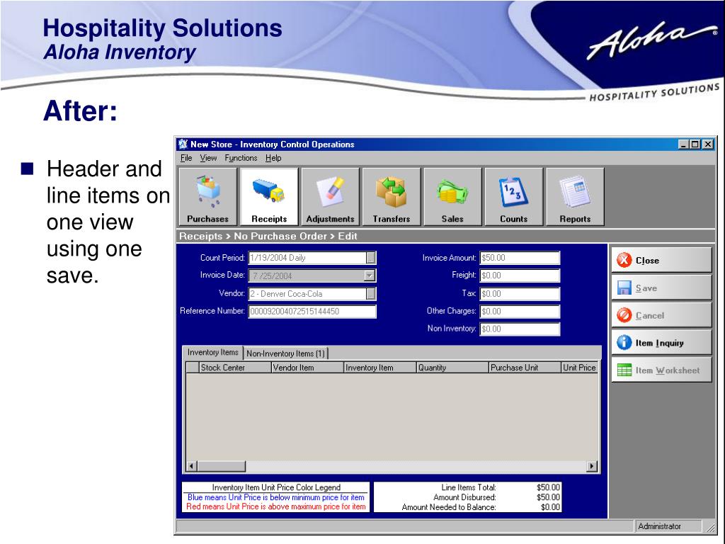This screenshot has width=725, height=544.
Task: Click the Purchase Unit column header
Action: (x=525, y=368)
